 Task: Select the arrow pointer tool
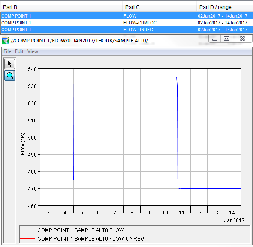pyautogui.click(x=10, y=64)
